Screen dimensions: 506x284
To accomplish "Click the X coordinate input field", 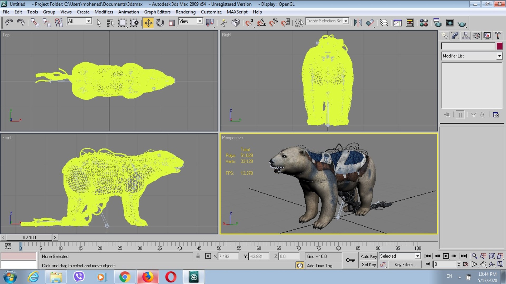I will pos(228,256).
